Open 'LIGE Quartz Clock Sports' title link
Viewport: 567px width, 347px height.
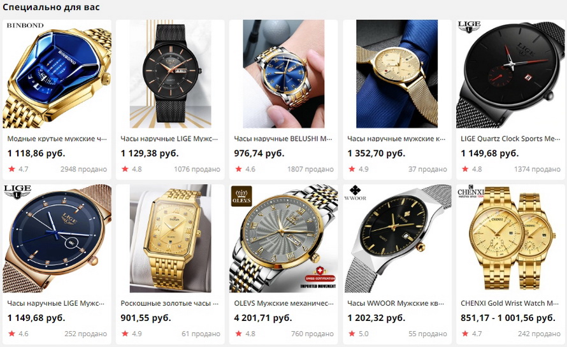(510, 139)
